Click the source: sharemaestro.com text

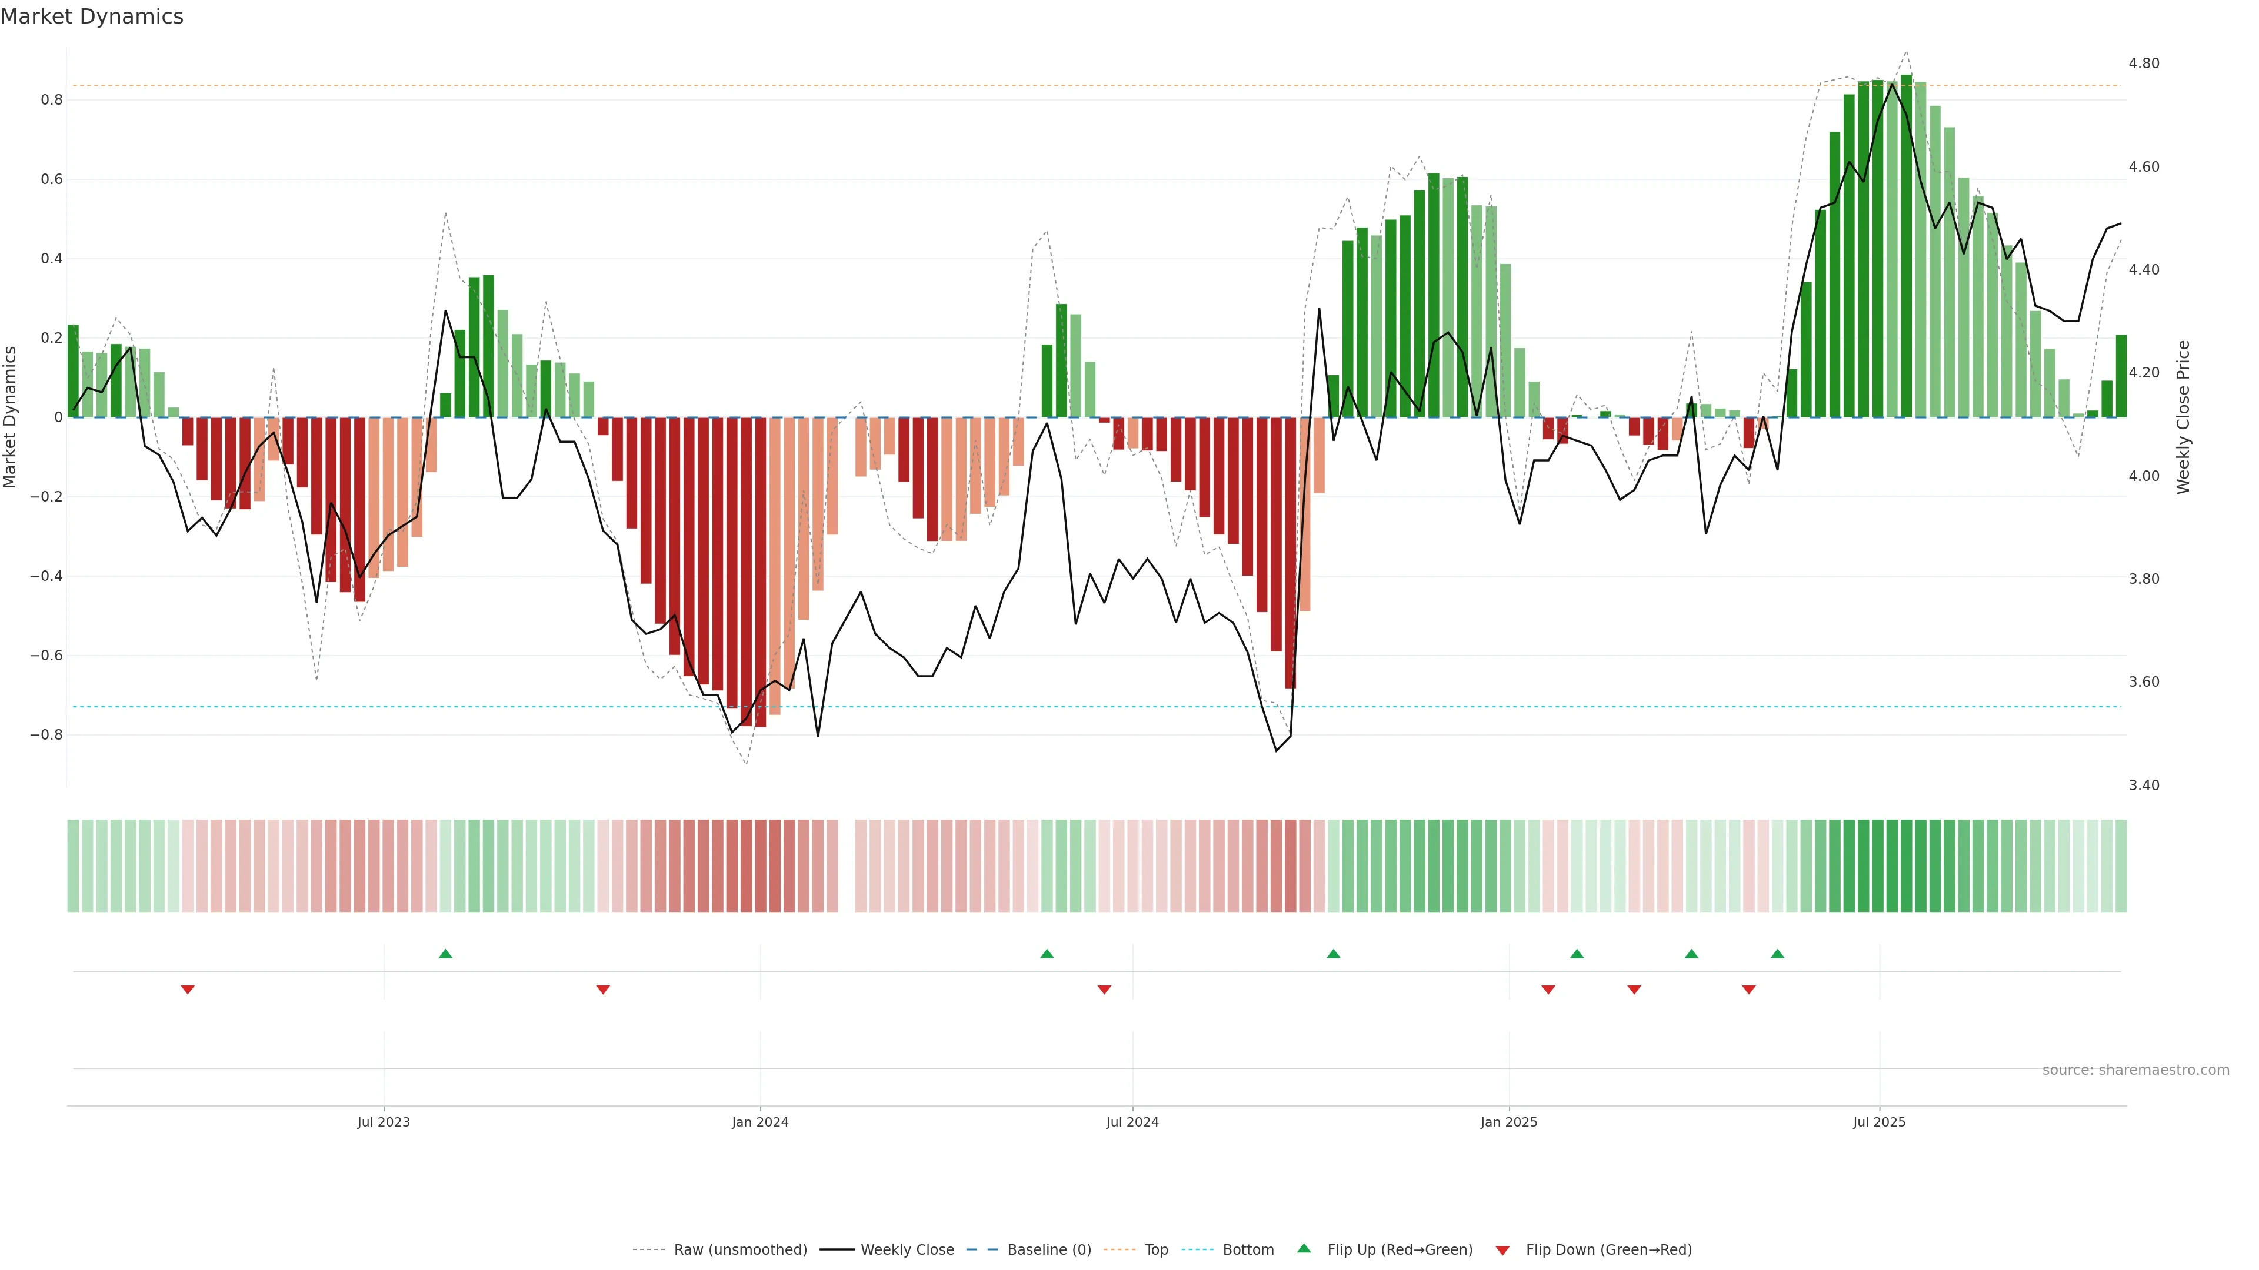tap(2135, 1070)
